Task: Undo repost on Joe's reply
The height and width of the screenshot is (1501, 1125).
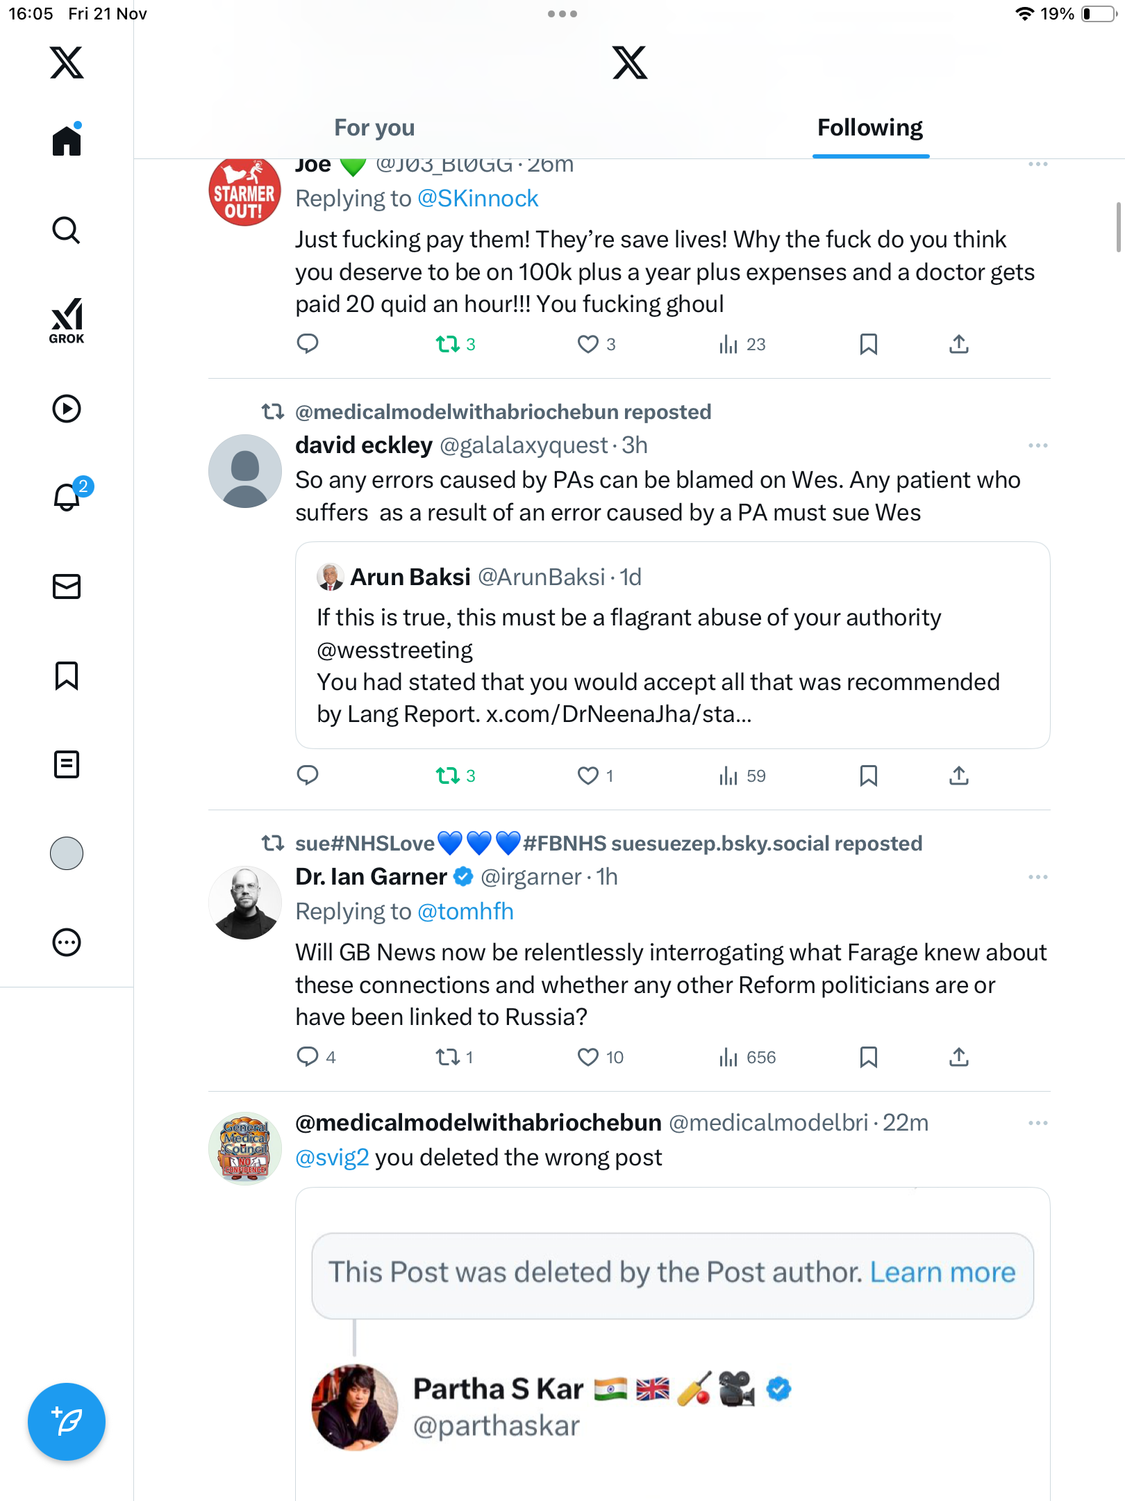Action: click(448, 344)
